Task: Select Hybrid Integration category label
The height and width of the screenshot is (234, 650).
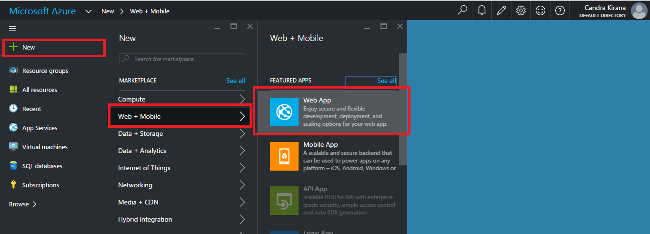Action: 145,219
